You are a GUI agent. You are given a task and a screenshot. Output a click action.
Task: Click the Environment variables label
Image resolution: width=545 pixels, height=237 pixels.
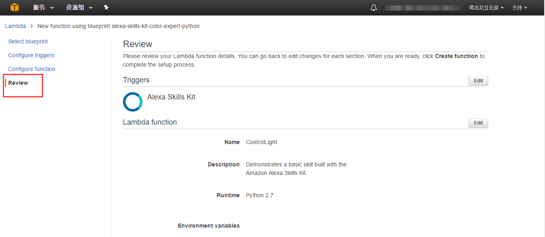coord(209,226)
